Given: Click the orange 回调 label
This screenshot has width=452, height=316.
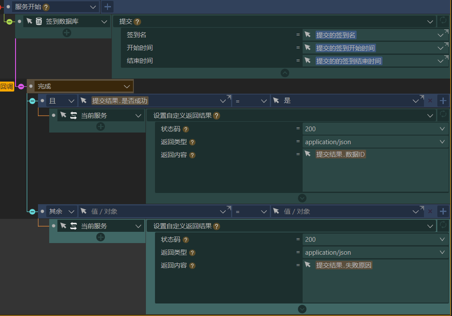Looking at the screenshot, I should [x=6, y=86].
